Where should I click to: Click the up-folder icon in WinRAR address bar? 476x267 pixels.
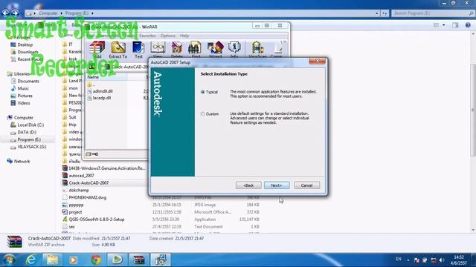(92, 67)
